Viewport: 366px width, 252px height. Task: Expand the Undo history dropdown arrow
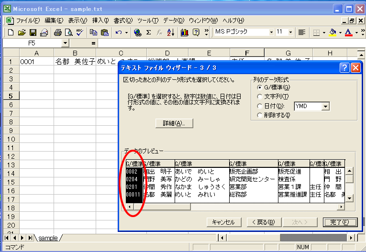pyautogui.click(x=126, y=33)
